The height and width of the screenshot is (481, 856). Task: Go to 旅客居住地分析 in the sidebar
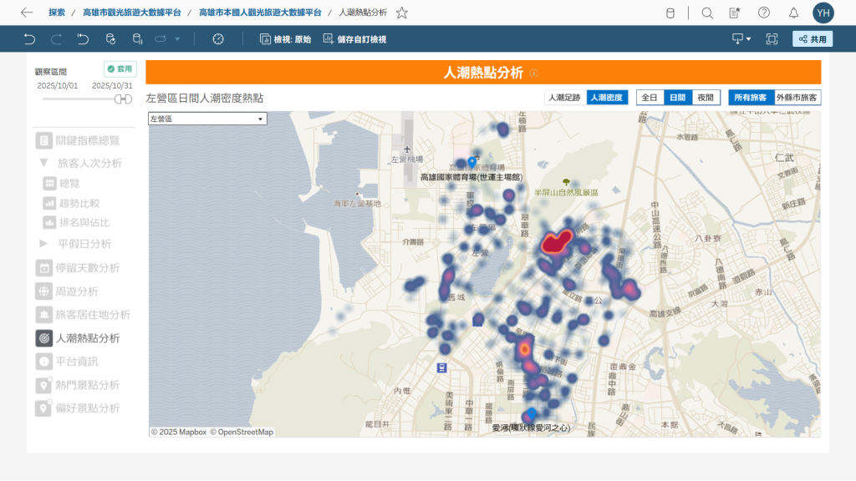point(92,315)
